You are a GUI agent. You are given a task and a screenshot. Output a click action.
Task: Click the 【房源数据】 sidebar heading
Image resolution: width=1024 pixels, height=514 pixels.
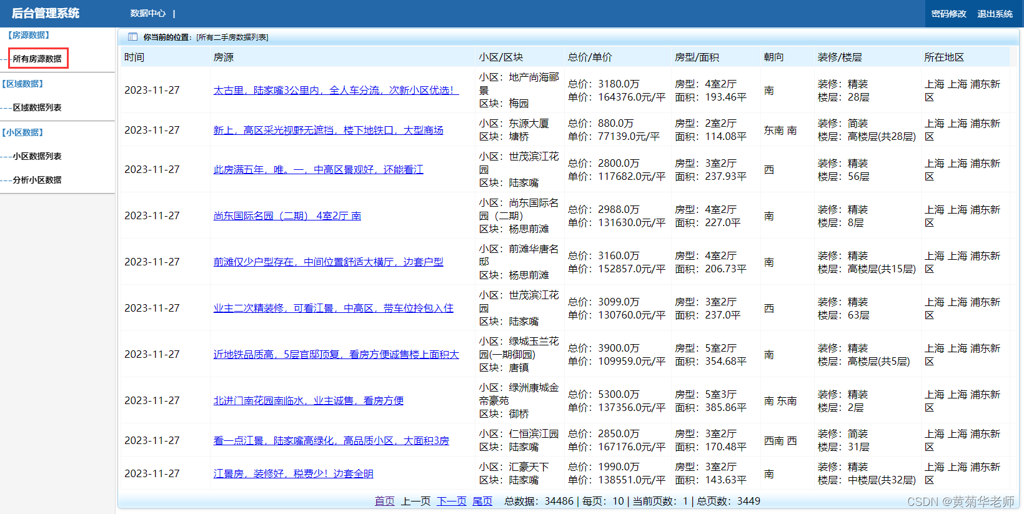tap(28, 35)
